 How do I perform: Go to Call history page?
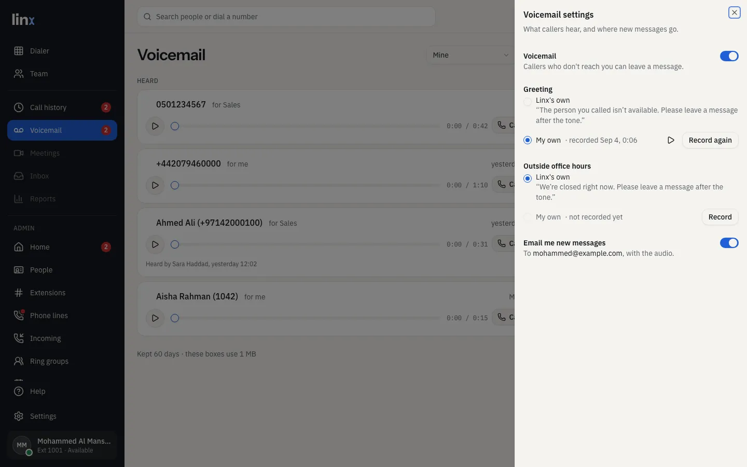tap(62, 107)
